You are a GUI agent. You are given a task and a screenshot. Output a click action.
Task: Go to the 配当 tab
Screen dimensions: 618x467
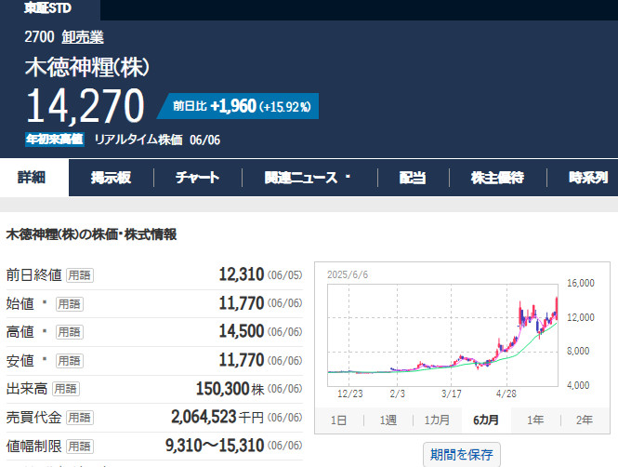pos(413,178)
